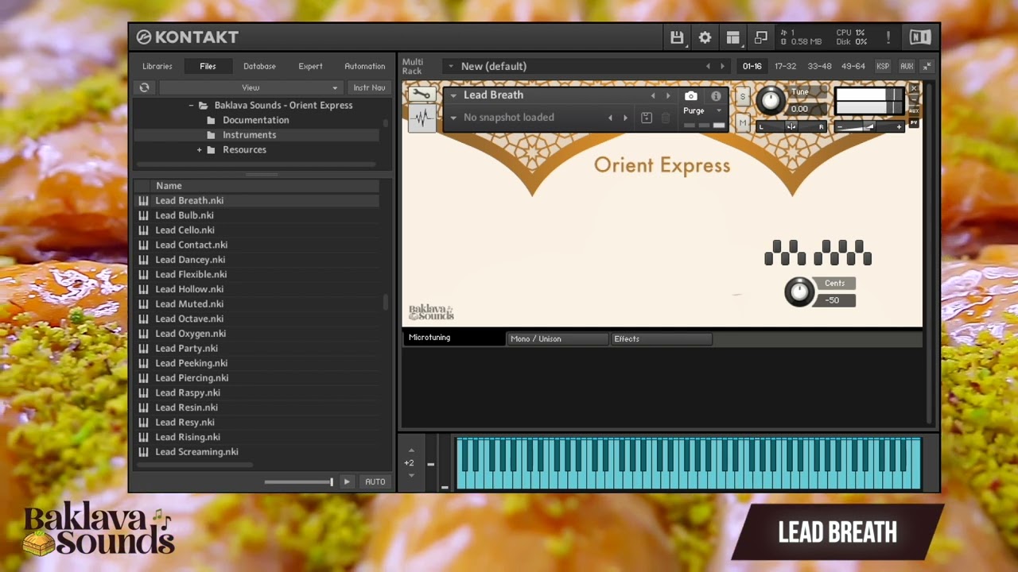Mute the Lead Breath instrument
Screen dimensions: 1018x572
pyautogui.click(x=743, y=123)
